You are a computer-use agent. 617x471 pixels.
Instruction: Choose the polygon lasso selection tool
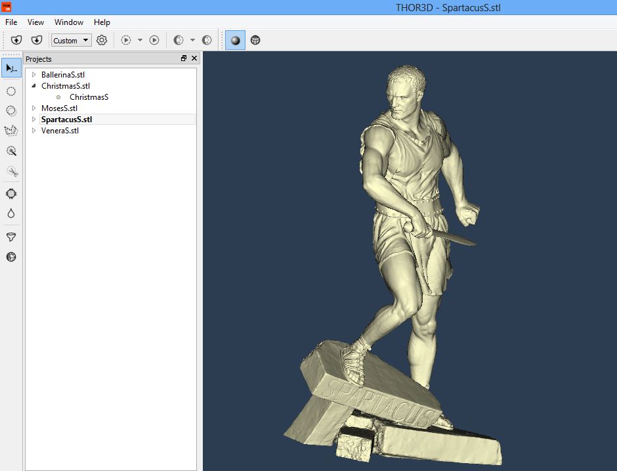pos(11,131)
